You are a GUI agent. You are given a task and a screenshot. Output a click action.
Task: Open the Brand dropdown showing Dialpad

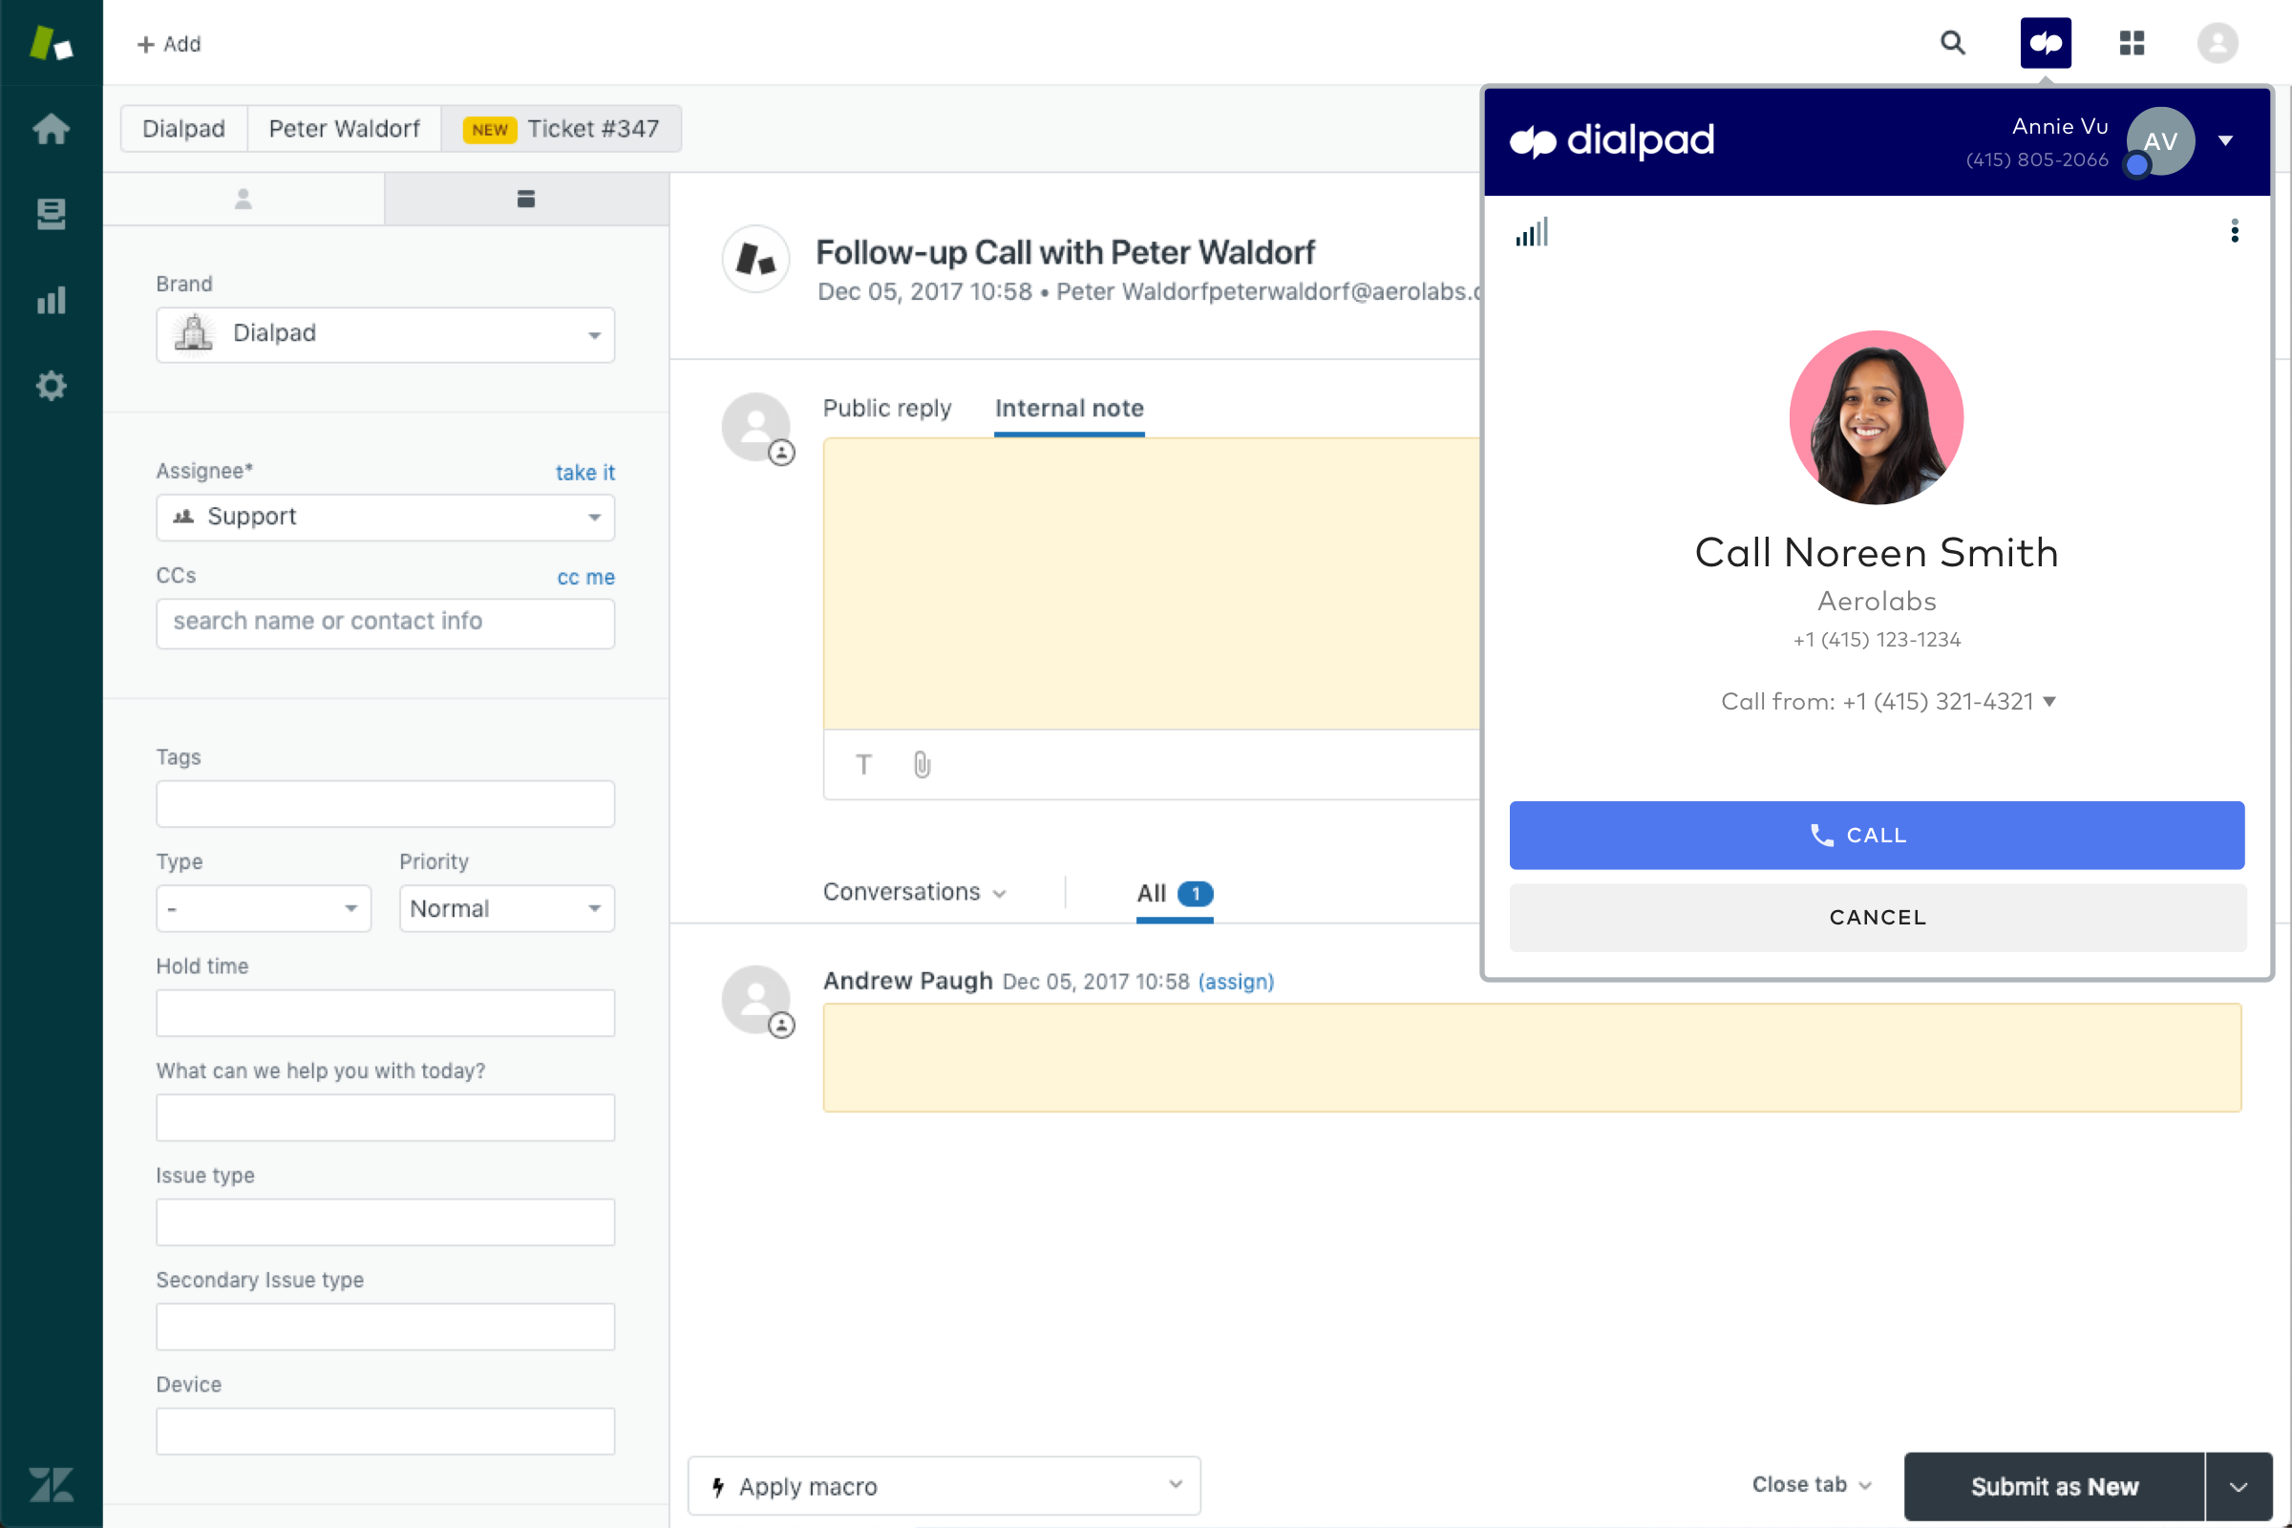385,334
